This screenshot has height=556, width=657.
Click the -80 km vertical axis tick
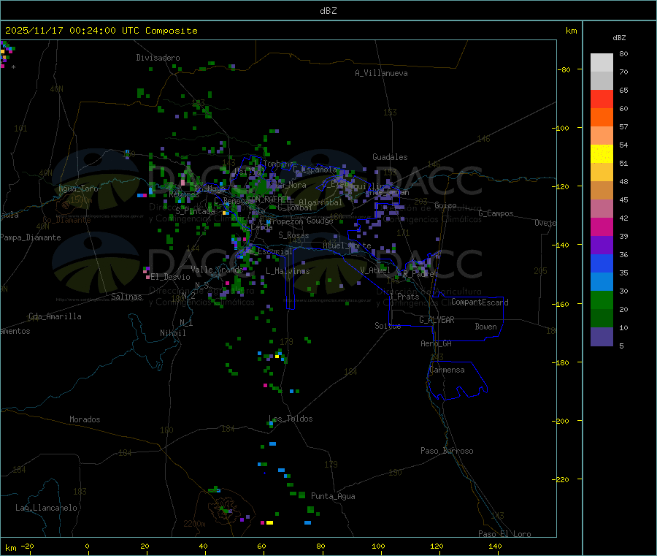point(564,69)
